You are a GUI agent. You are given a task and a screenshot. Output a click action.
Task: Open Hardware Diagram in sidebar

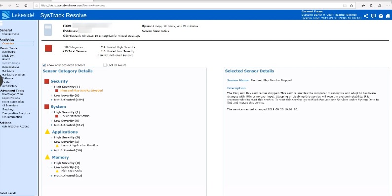[14, 74]
